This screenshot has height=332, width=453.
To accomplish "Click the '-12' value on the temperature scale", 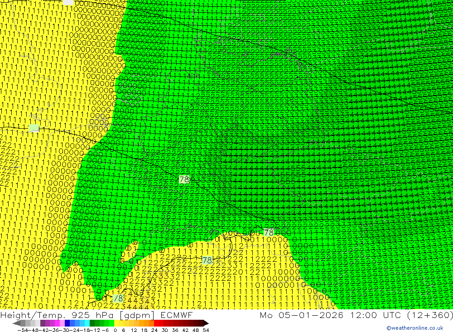I will pyautogui.click(x=95, y=330).
